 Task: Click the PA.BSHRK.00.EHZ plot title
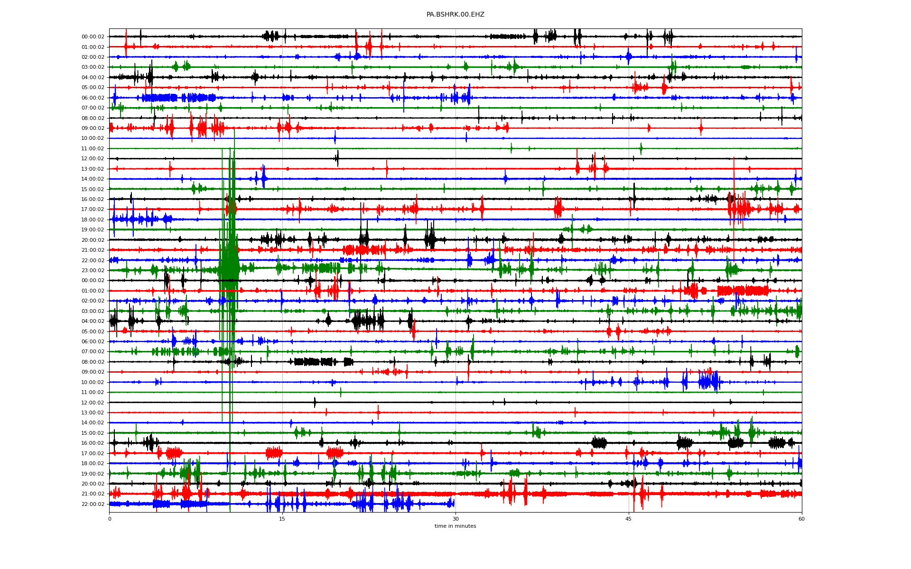click(x=455, y=15)
